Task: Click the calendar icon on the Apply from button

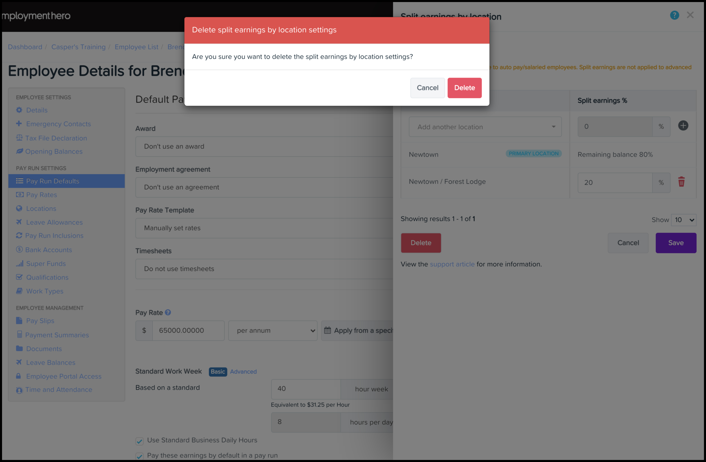Action: coord(327,330)
